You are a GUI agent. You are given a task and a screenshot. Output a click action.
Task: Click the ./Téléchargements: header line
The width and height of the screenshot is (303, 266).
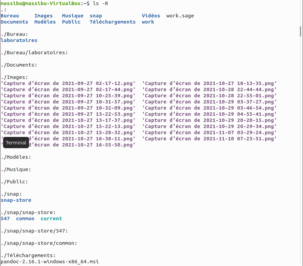tap(28, 255)
